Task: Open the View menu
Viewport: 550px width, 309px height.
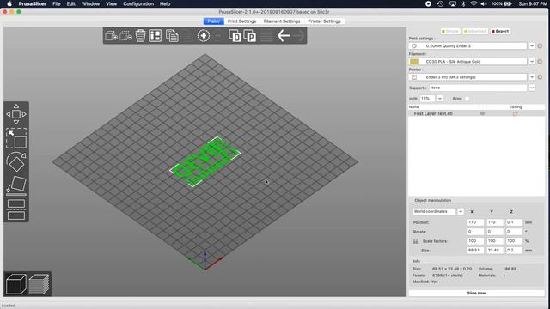Action: point(111,3)
